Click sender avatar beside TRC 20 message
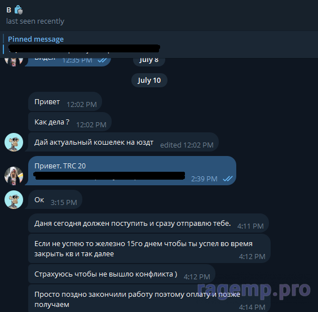318x312 pixels. point(14,176)
